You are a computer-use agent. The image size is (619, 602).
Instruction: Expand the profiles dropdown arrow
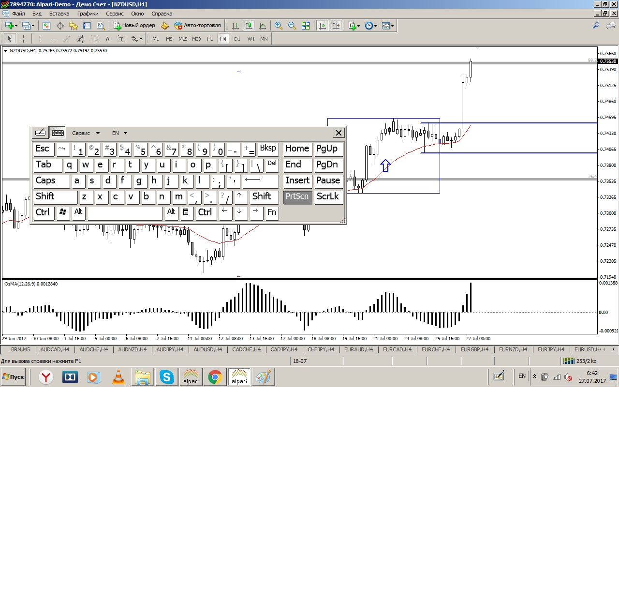(33, 26)
